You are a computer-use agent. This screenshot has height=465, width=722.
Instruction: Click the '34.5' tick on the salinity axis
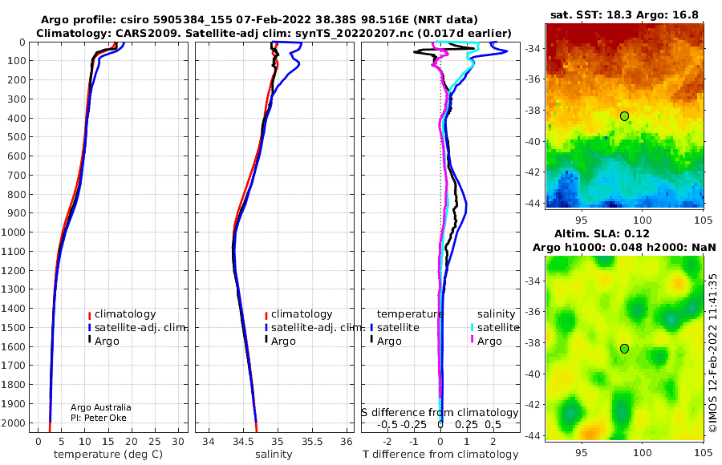(x=243, y=442)
